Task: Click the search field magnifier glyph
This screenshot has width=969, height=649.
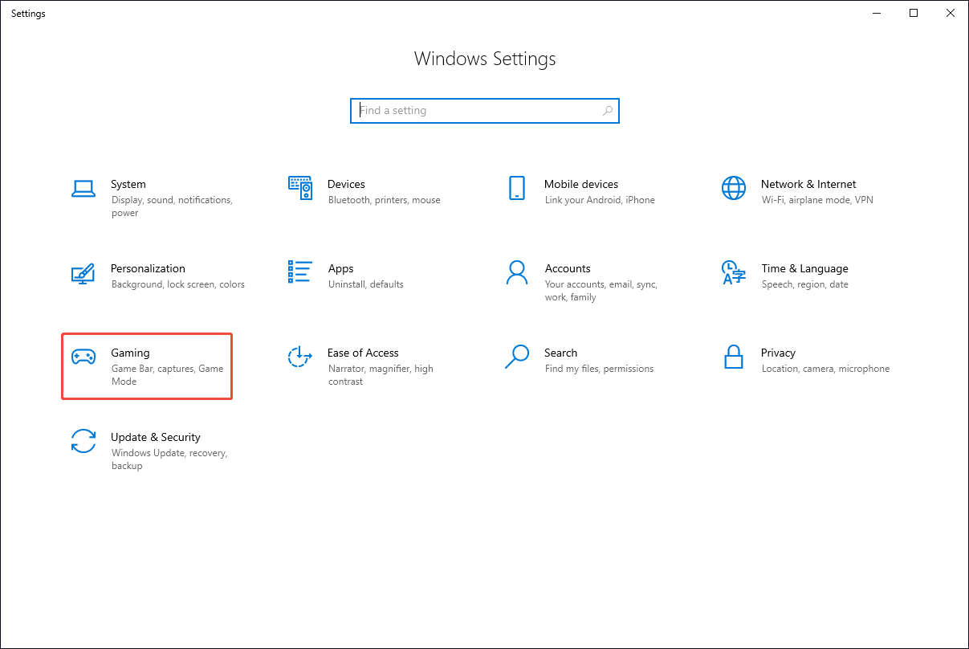Action: coord(608,110)
